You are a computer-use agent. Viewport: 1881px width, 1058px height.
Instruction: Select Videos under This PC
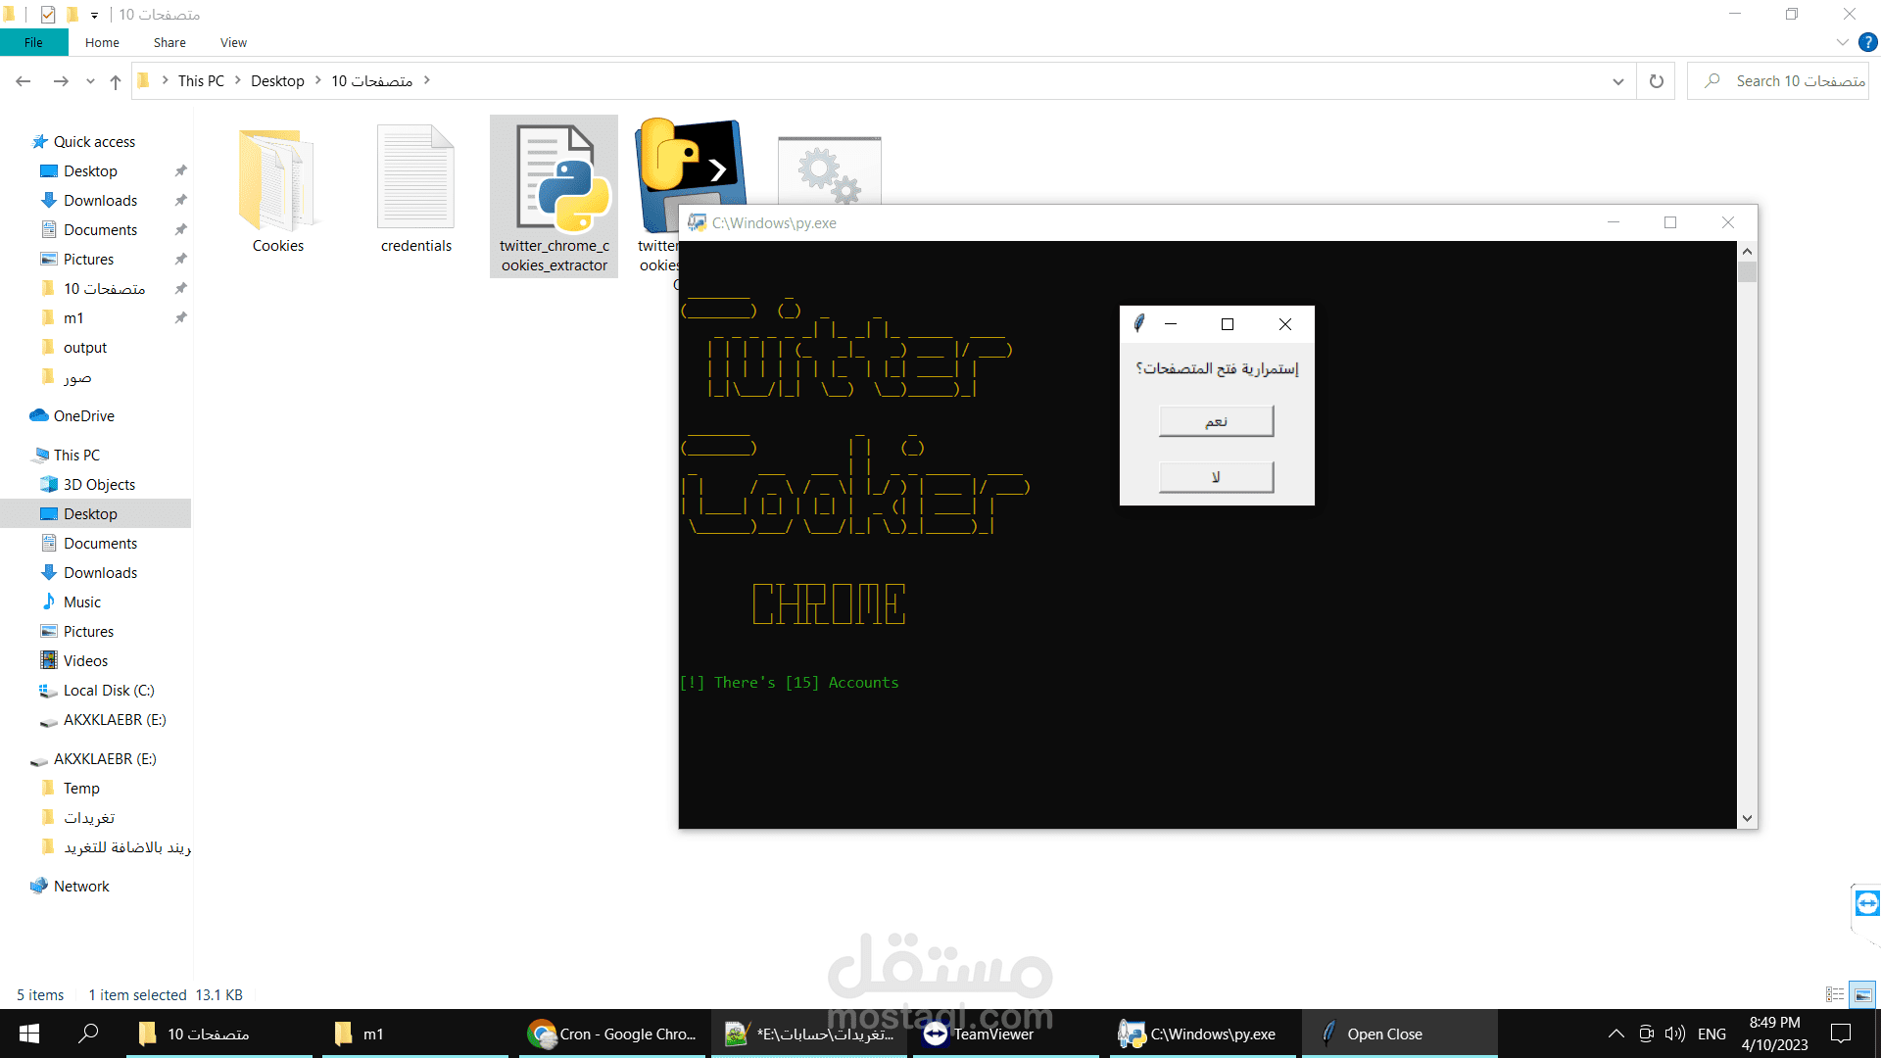pos(85,661)
